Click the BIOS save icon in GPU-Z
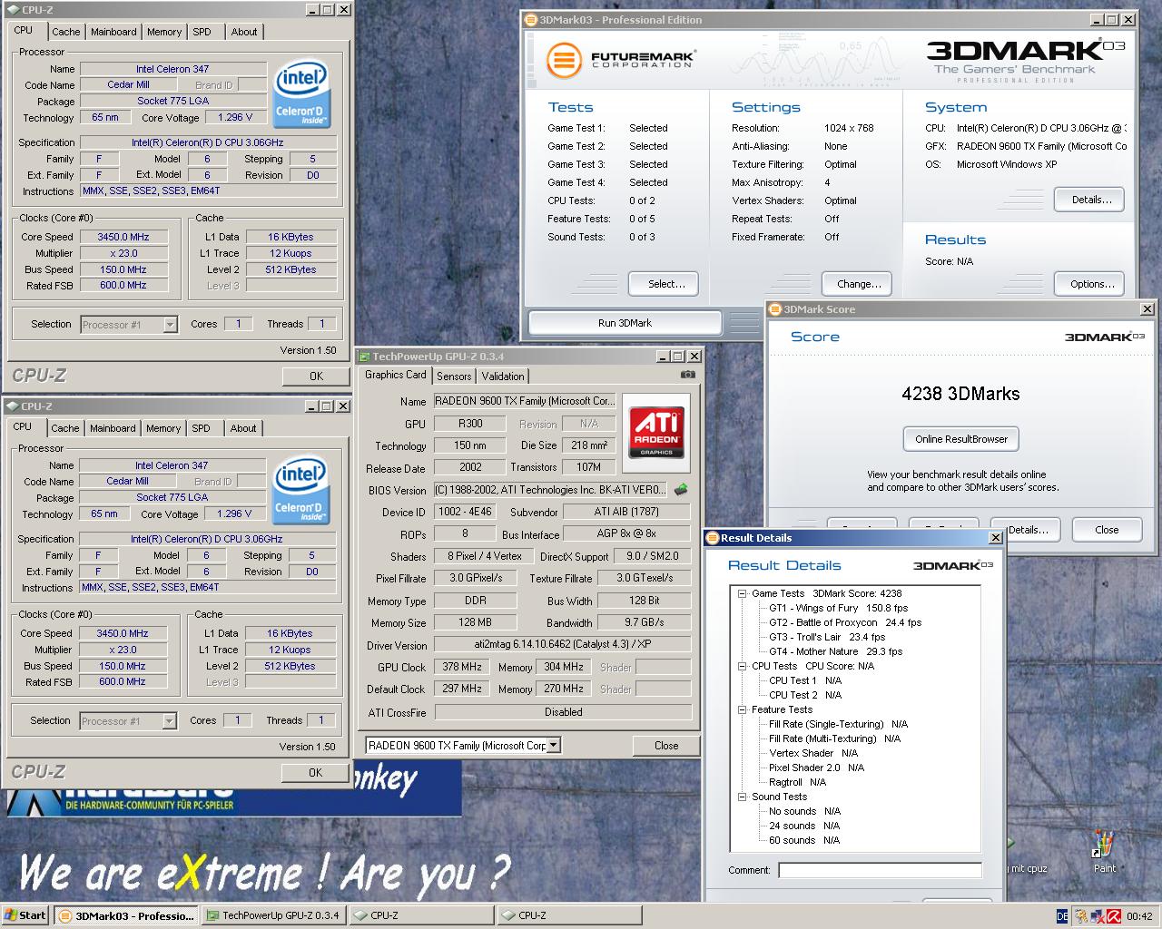1162x929 pixels. click(680, 490)
